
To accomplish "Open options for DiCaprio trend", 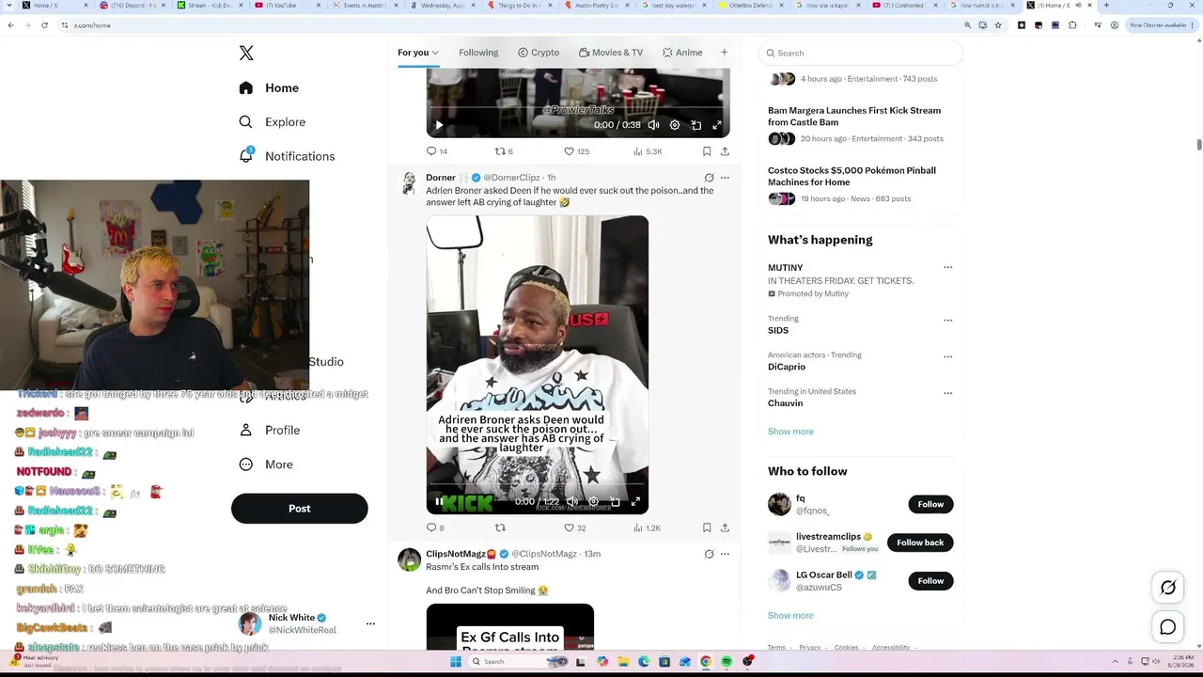I will 947,356.
